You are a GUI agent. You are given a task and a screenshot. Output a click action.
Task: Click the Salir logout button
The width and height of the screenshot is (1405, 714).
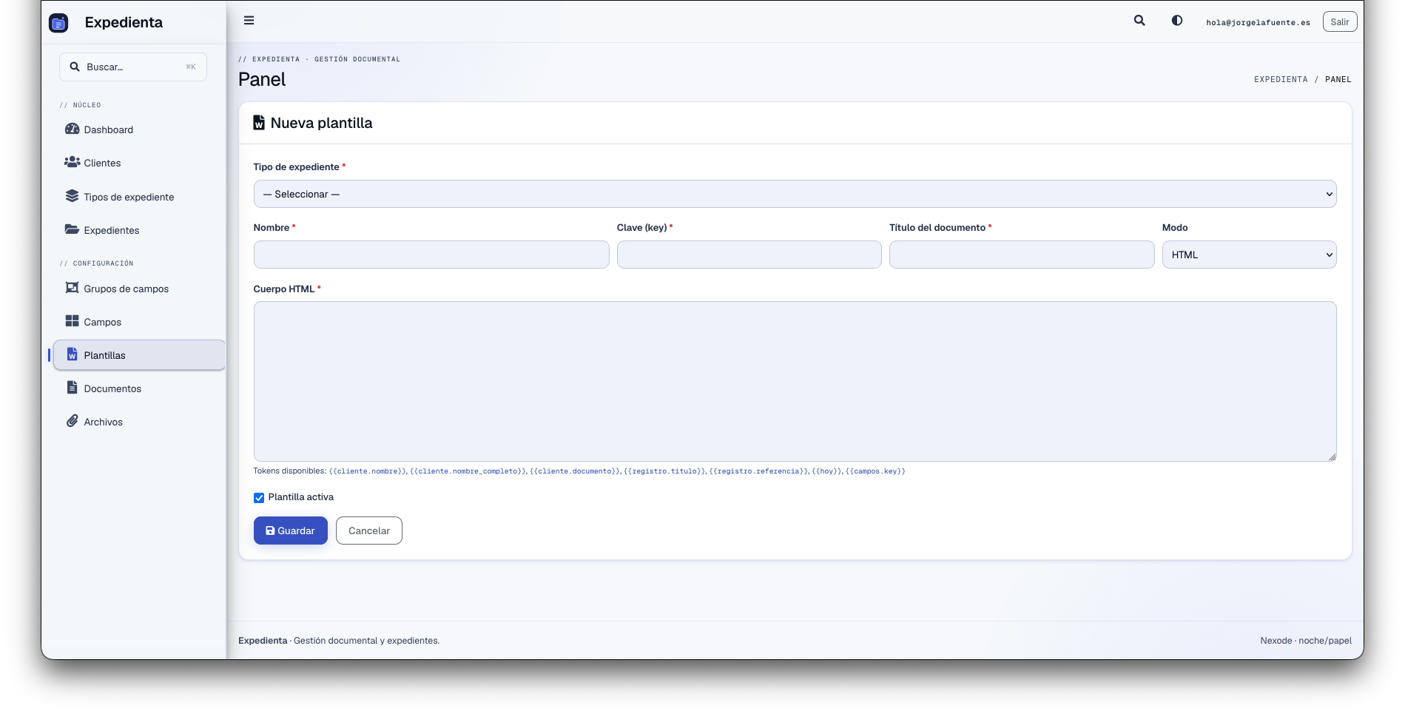tap(1340, 21)
